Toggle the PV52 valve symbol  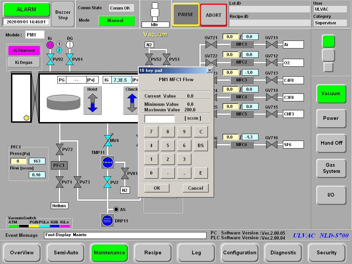tap(149, 59)
